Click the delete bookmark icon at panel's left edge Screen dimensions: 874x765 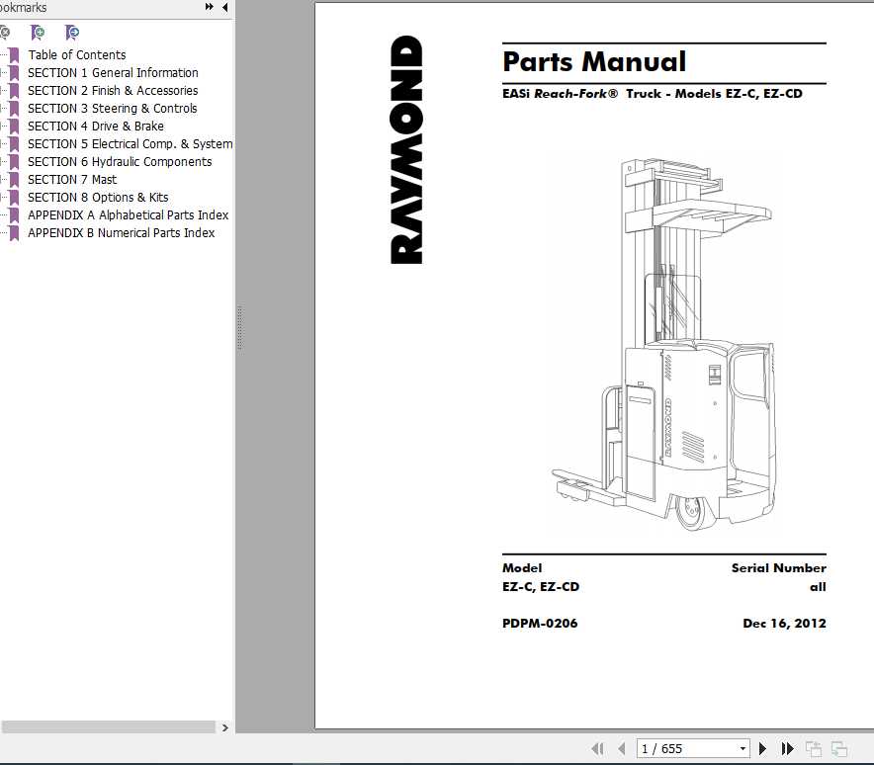click(5, 33)
